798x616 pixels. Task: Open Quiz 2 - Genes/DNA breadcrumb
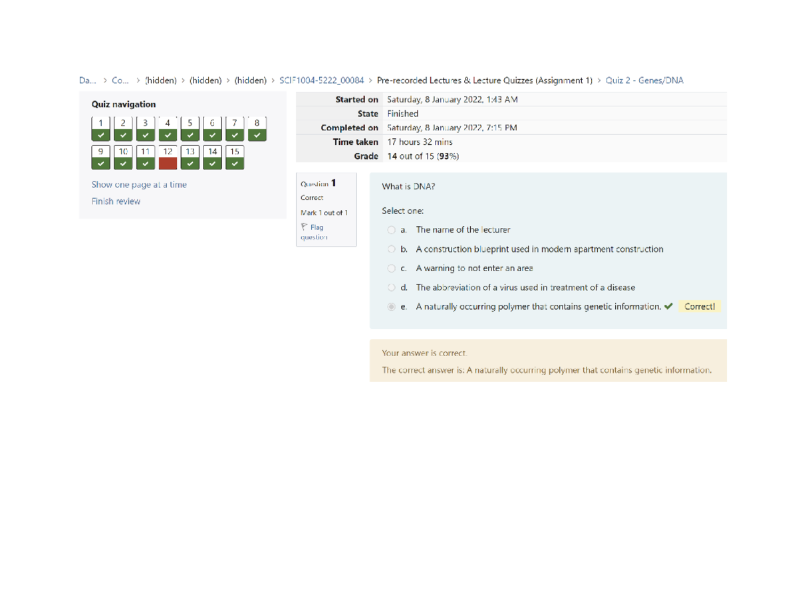(x=644, y=80)
